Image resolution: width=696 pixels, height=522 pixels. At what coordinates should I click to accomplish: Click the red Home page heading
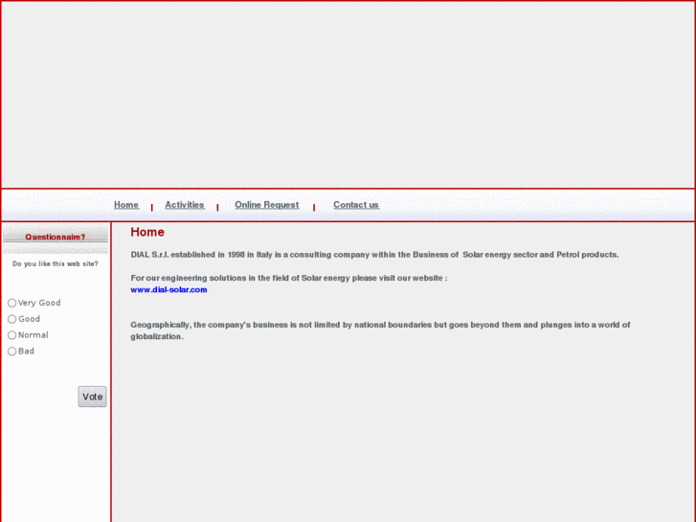147,232
